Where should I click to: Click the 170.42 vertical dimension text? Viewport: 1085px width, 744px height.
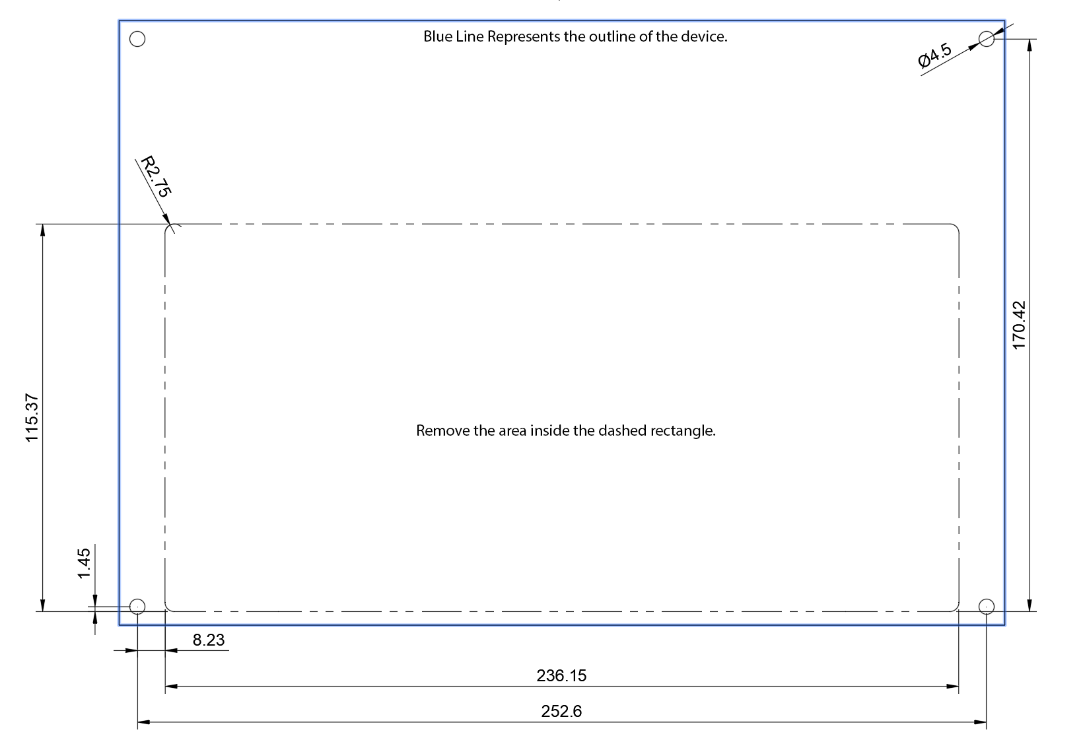1019,325
